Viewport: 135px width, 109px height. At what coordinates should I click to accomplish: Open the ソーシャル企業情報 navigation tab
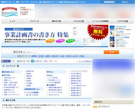pyautogui.click(x=100, y=21)
